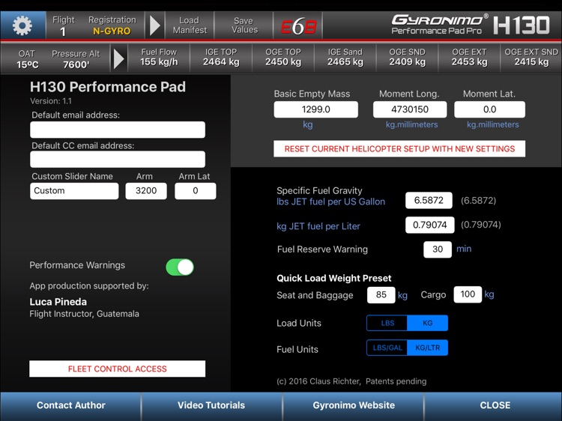Edit Fuel Reserve Warning minutes
Image resolution: width=562 pixels, height=421 pixels.
438,249
